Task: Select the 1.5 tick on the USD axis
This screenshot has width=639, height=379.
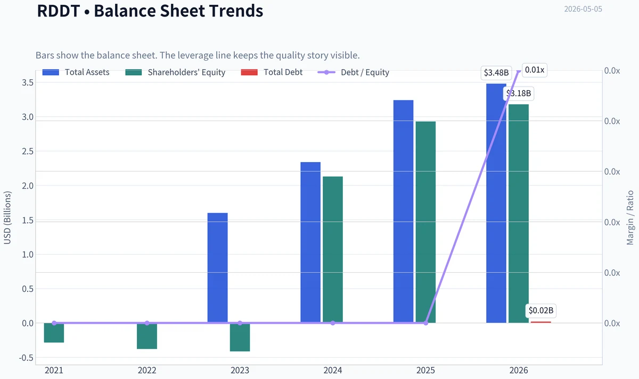Action: pyautogui.click(x=28, y=220)
